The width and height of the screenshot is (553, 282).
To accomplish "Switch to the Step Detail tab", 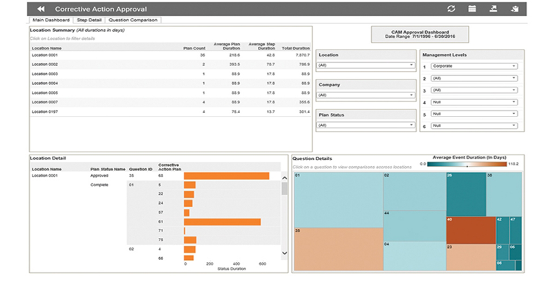I will [x=90, y=20].
